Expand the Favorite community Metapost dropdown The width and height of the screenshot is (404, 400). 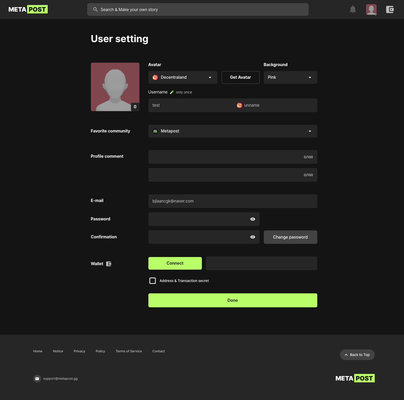[233, 131]
